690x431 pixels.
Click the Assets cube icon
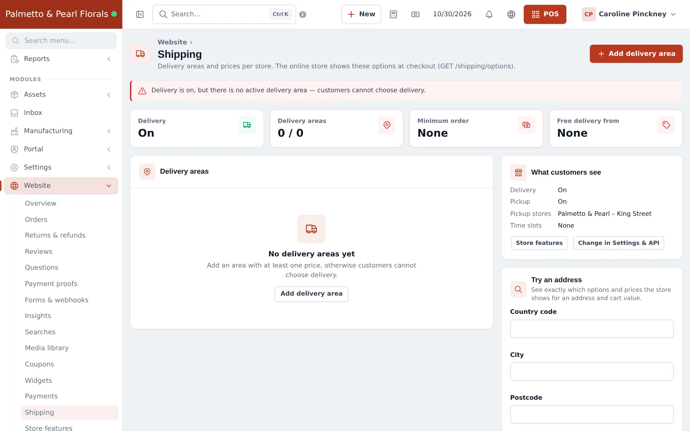(14, 95)
